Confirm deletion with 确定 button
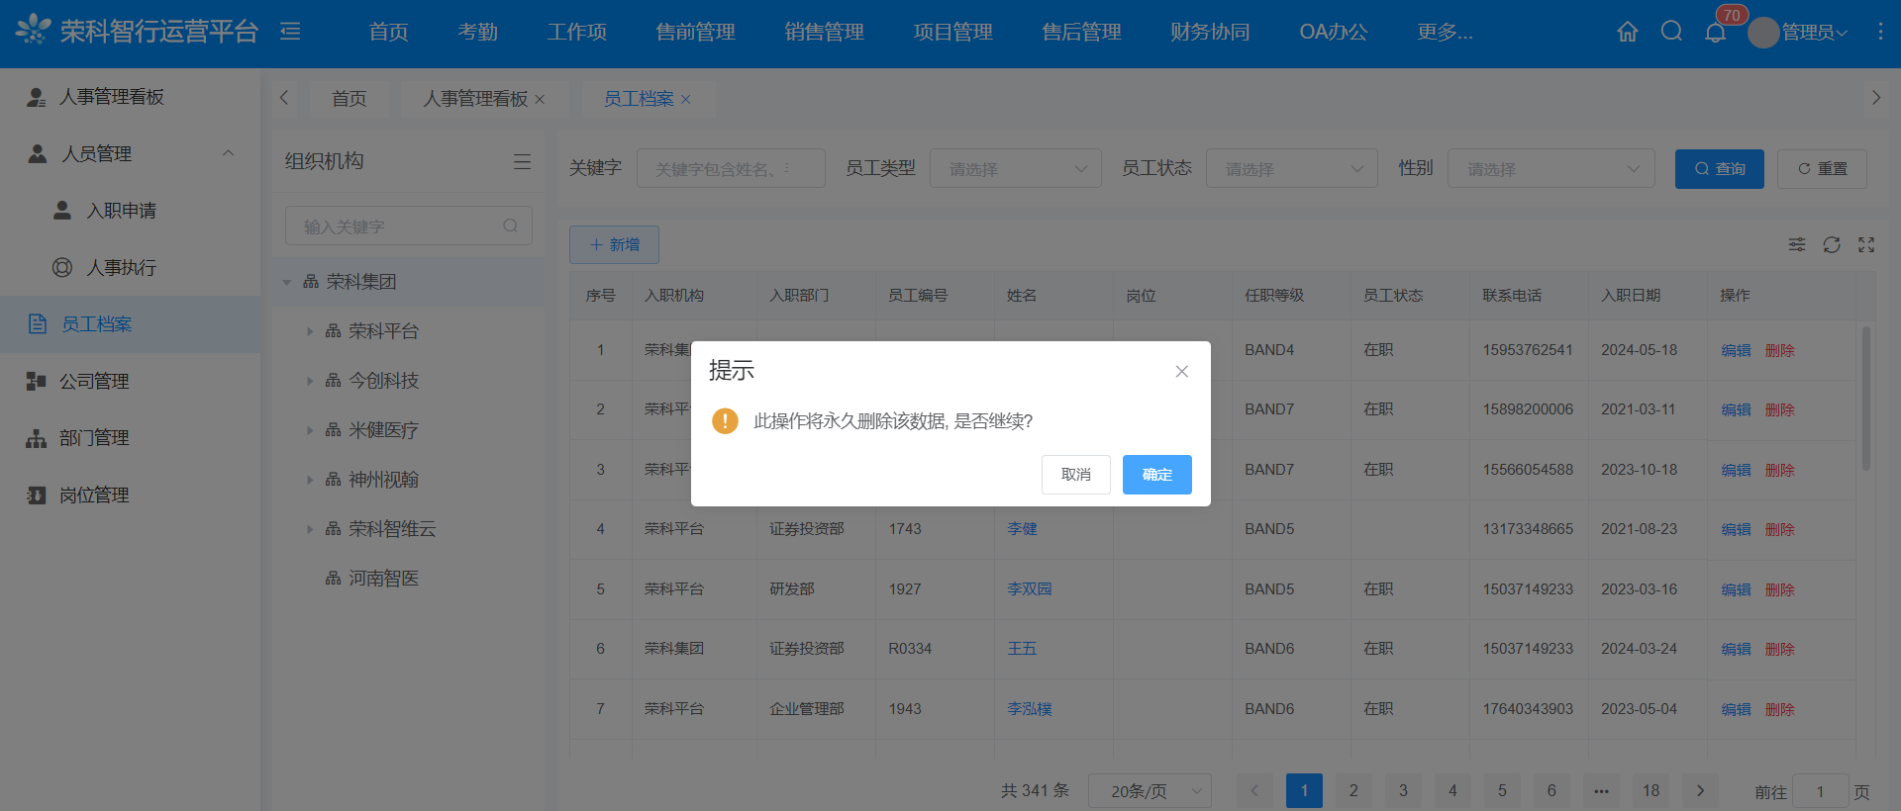 pyautogui.click(x=1156, y=475)
